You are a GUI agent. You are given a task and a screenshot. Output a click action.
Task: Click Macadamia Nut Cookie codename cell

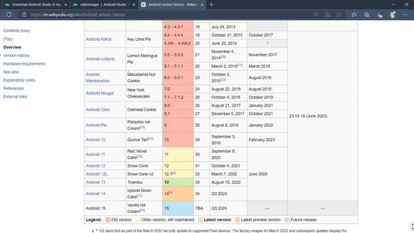click(x=144, y=78)
